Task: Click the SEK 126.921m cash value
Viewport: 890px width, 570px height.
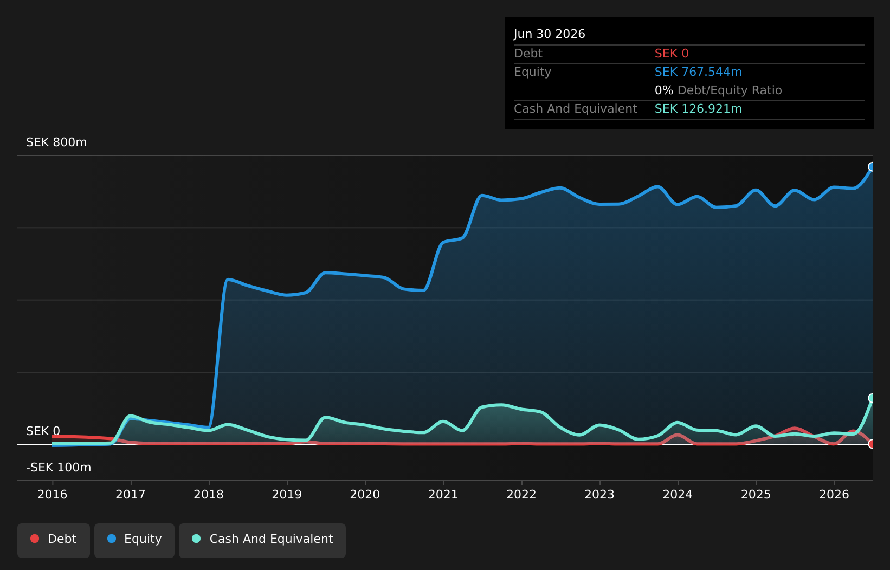Action: point(698,109)
